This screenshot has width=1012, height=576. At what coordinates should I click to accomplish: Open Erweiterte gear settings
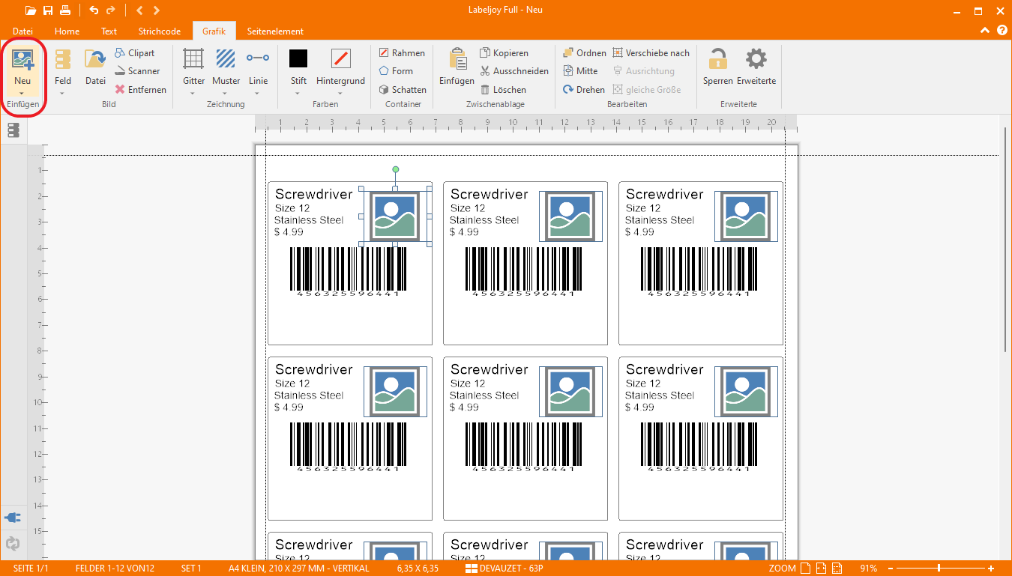coord(756,59)
